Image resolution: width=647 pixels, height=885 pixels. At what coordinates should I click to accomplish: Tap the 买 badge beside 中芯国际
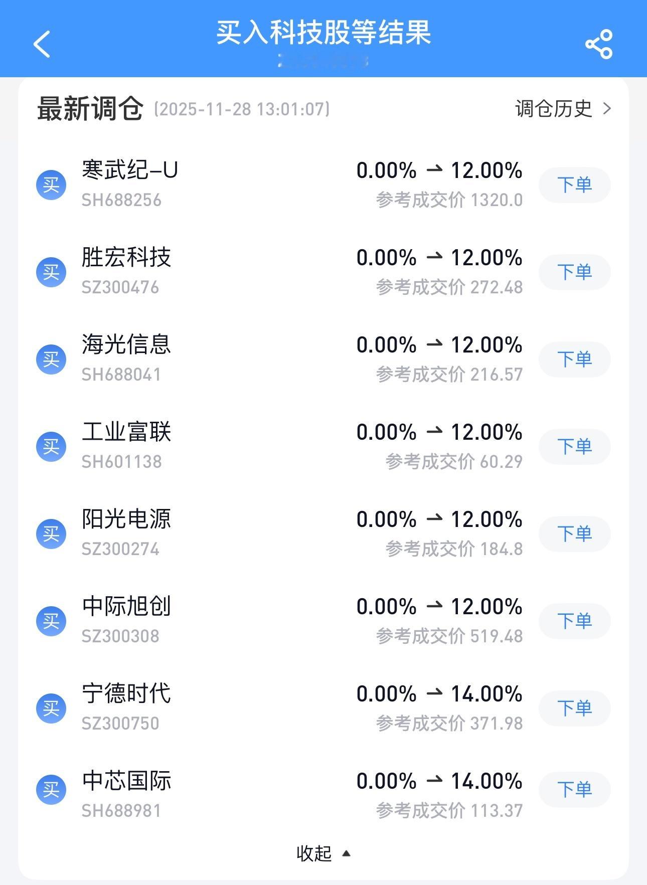(51, 790)
